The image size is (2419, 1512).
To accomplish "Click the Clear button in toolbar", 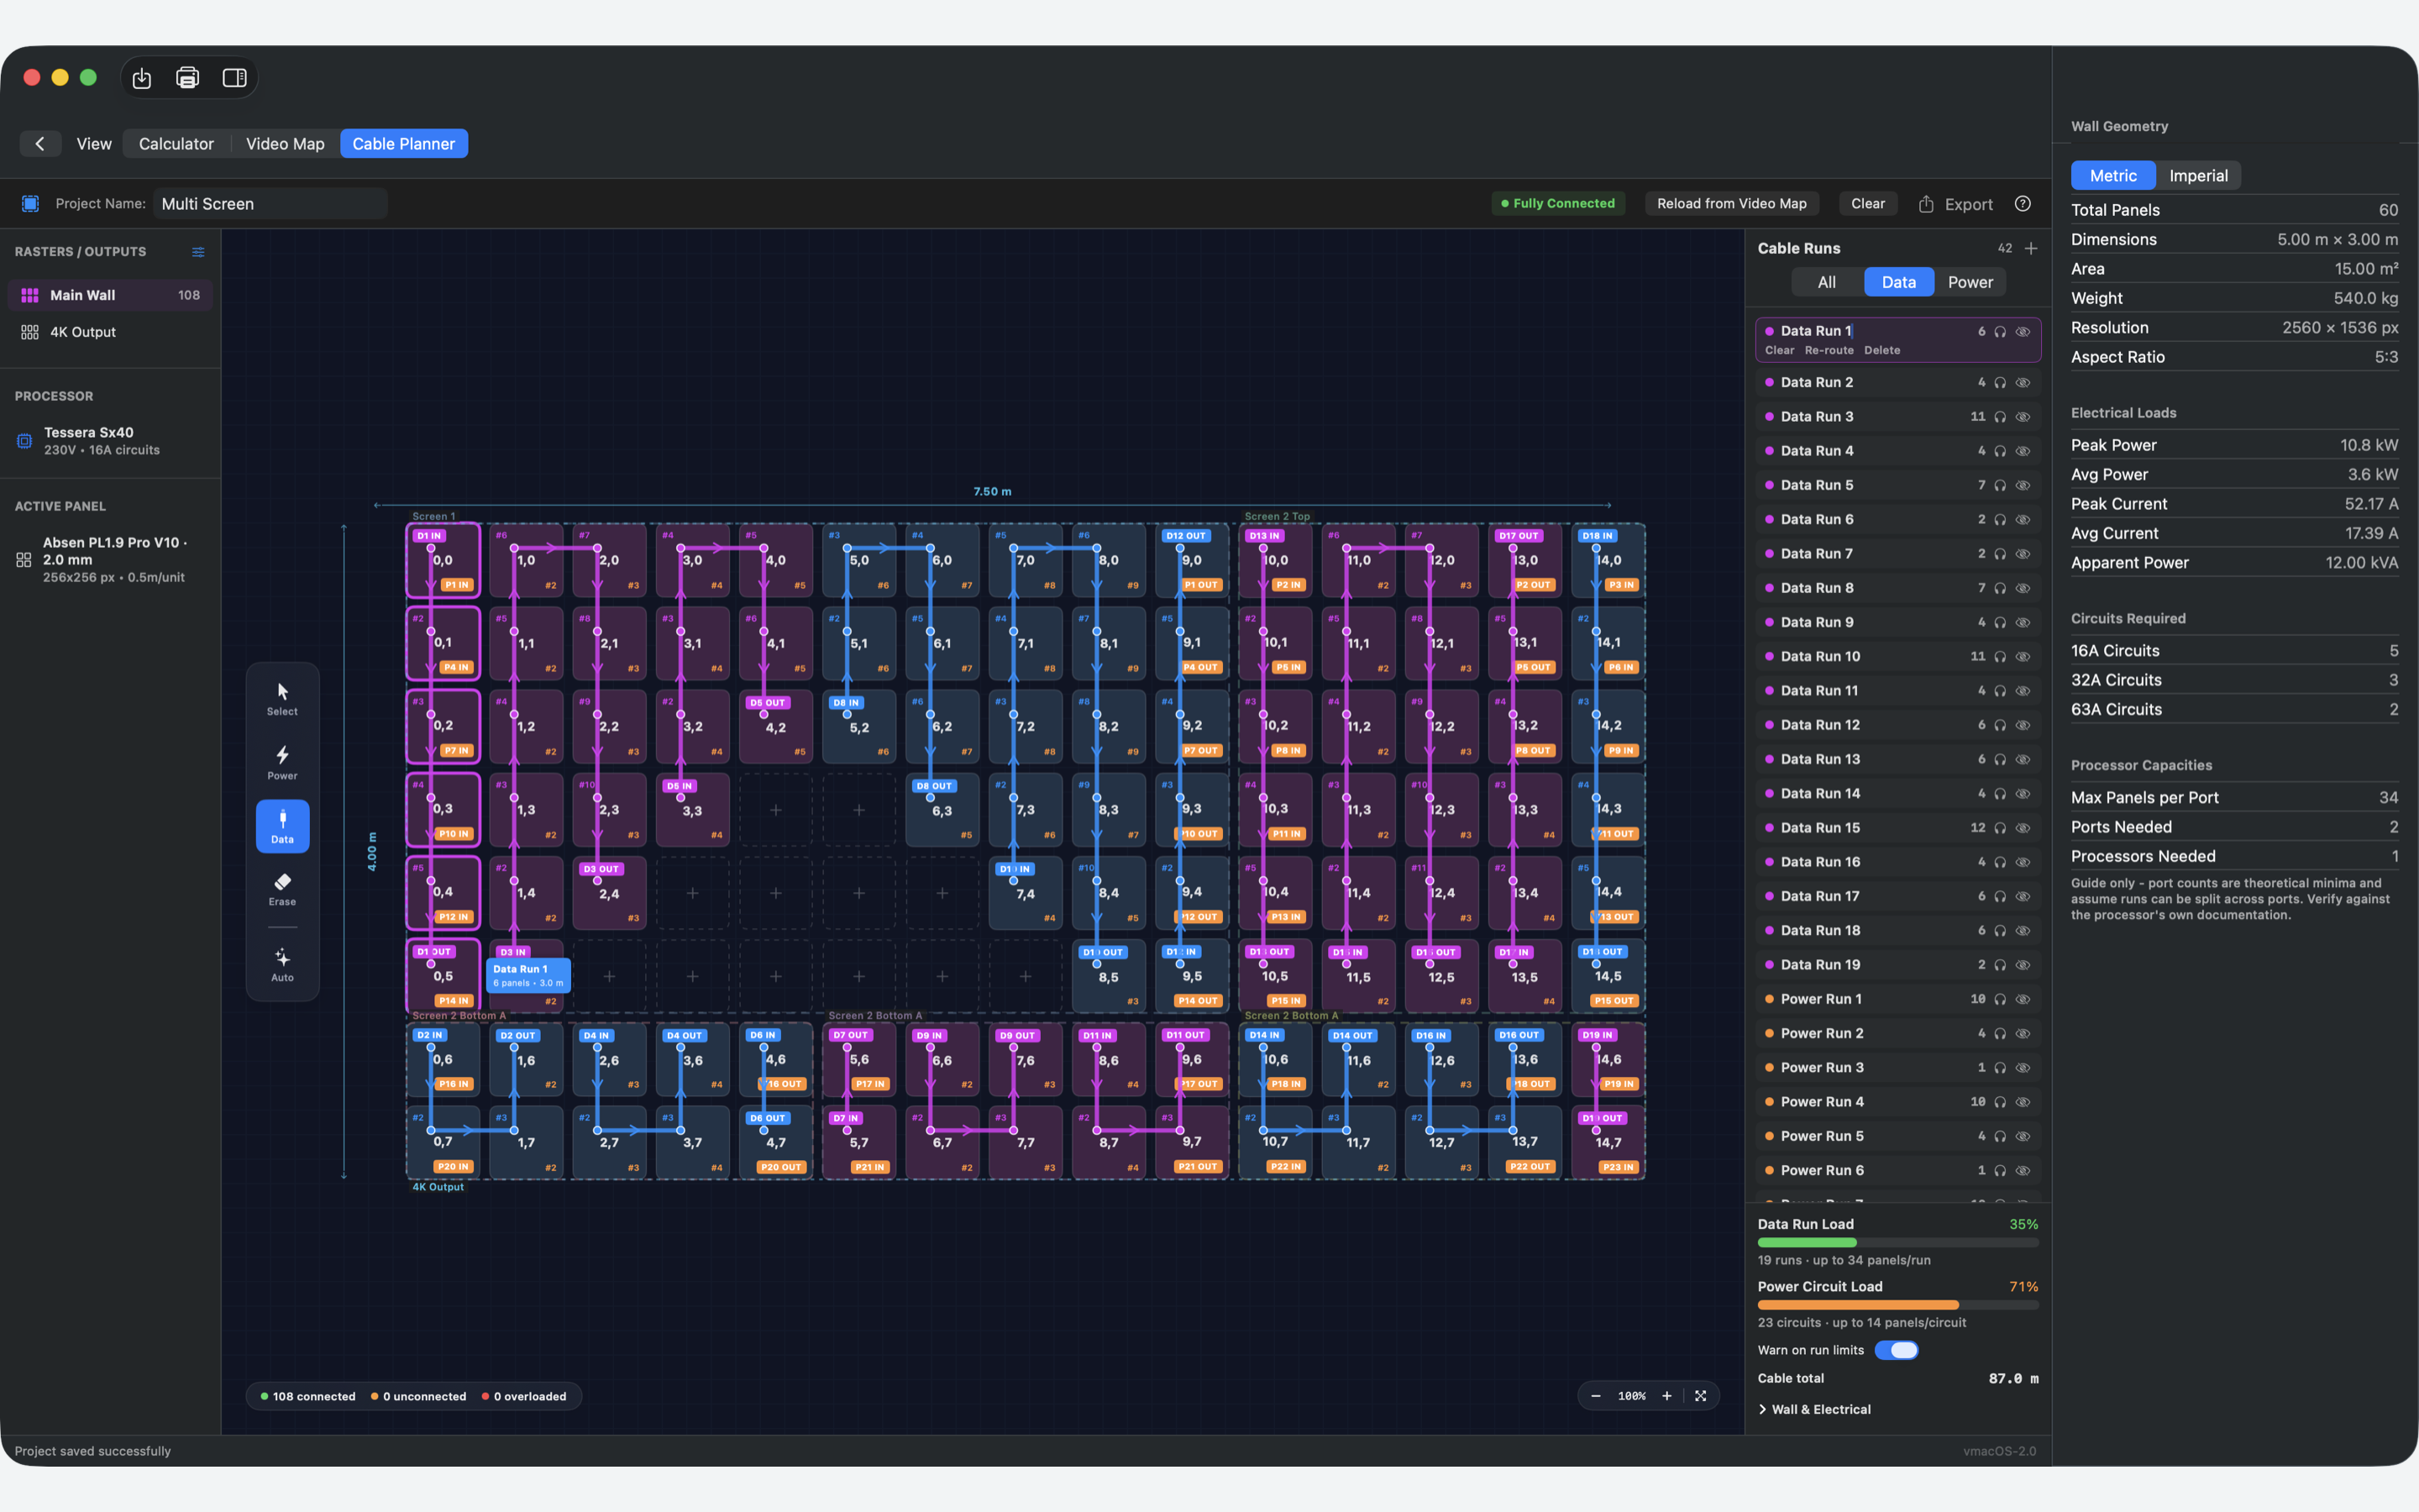I will click(1867, 203).
